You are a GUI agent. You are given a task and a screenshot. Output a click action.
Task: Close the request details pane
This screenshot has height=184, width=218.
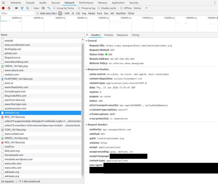click(x=87, y=35)
